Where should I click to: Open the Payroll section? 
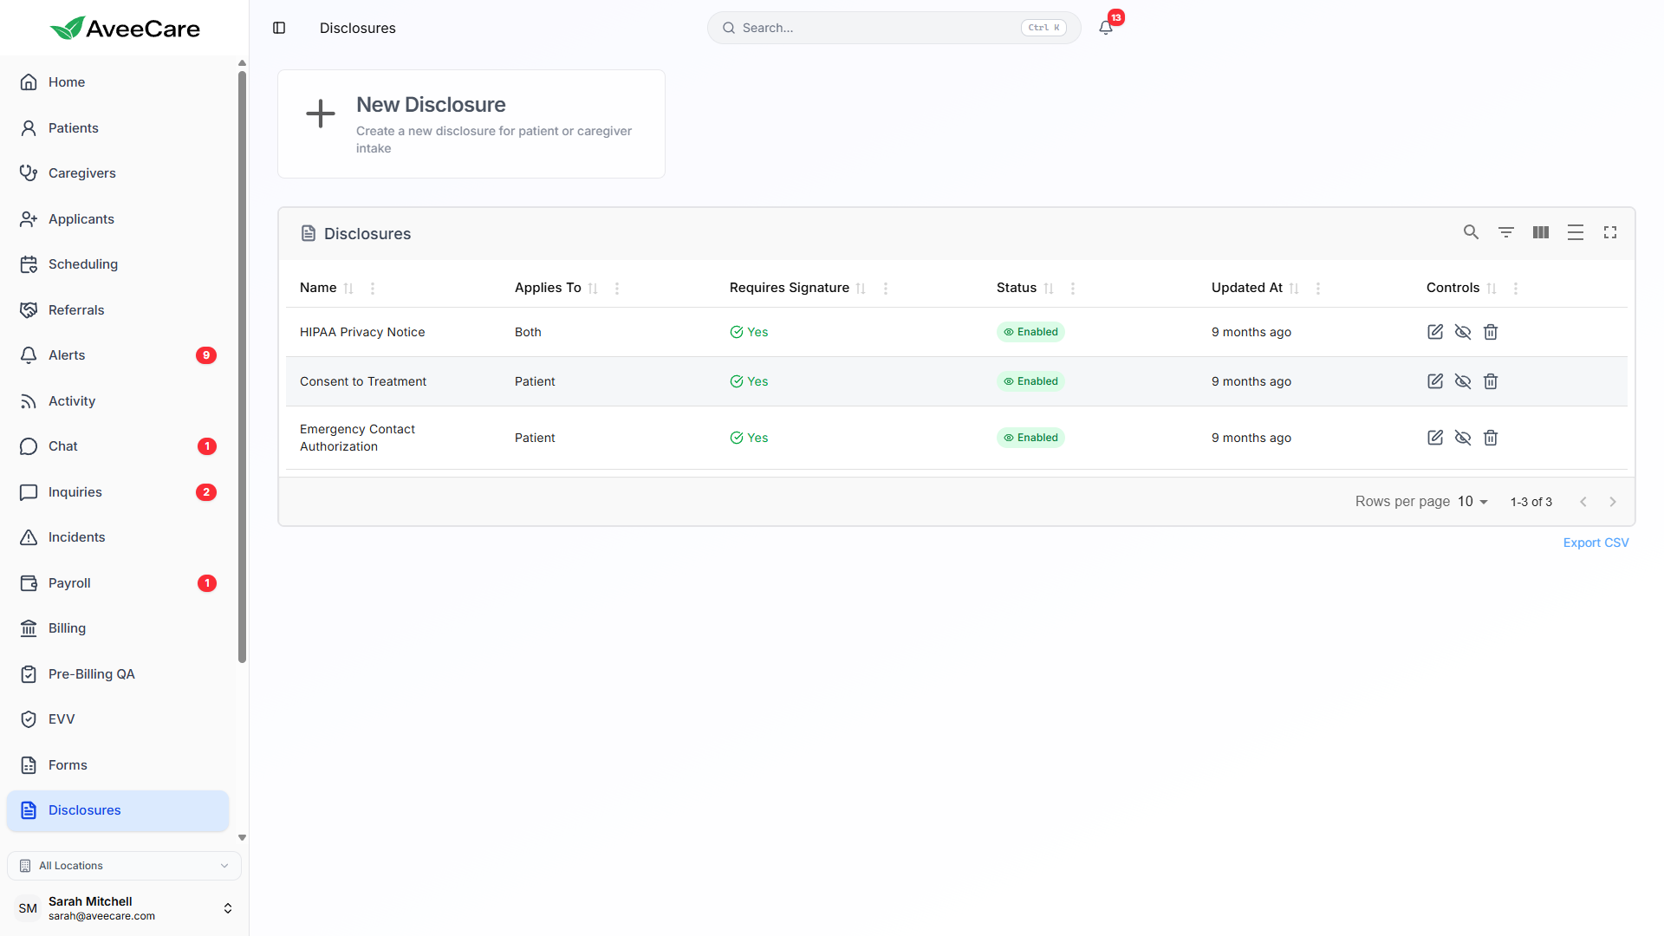pyautogui.click(x=68, y=582)
